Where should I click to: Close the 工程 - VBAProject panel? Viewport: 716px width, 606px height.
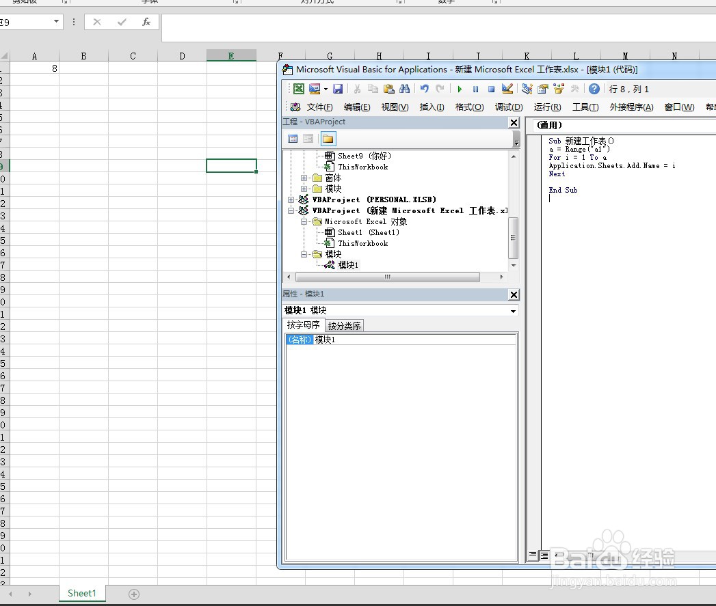514,122
